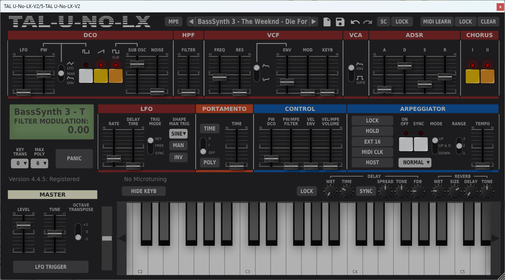
Task: Click the LFO MAN trigger button
Action: (x=178, y=146)
